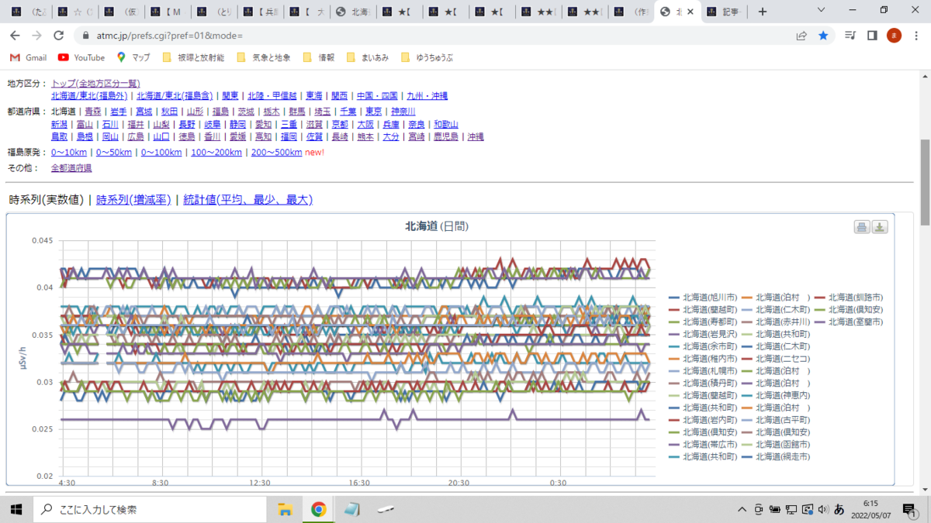Download the chart with the export icon
This screenshot has height=523, width=931.
[880, 227]
